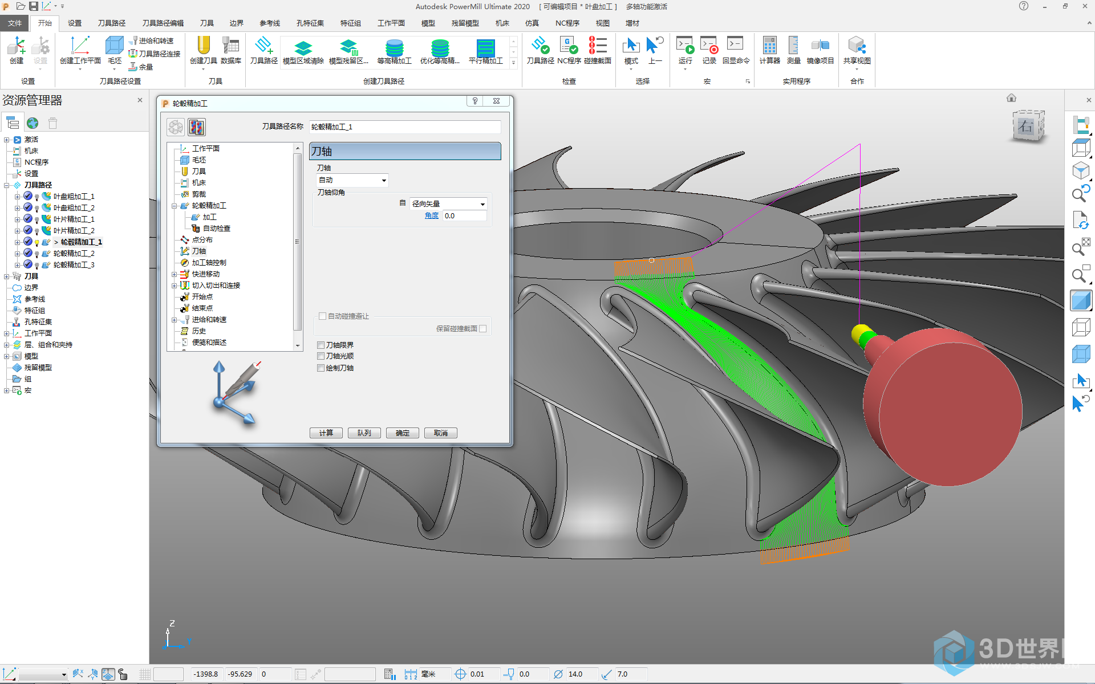Click the view cube showing 右

(1028, 125)
